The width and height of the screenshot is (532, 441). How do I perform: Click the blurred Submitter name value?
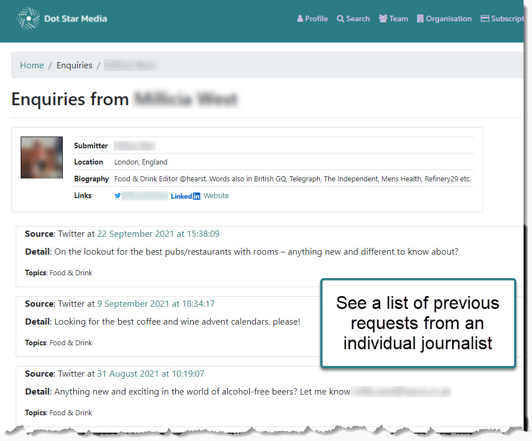click(135, 146)
